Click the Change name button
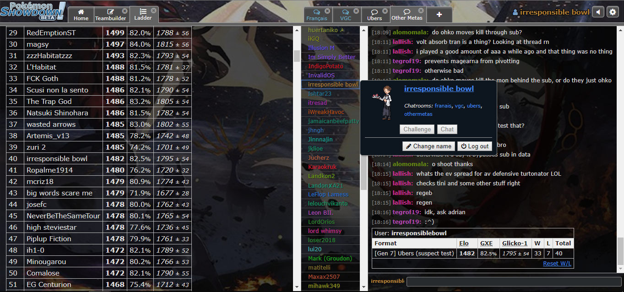Image resolution: width=624 pixels, height=292 pixels. (428, 146)
